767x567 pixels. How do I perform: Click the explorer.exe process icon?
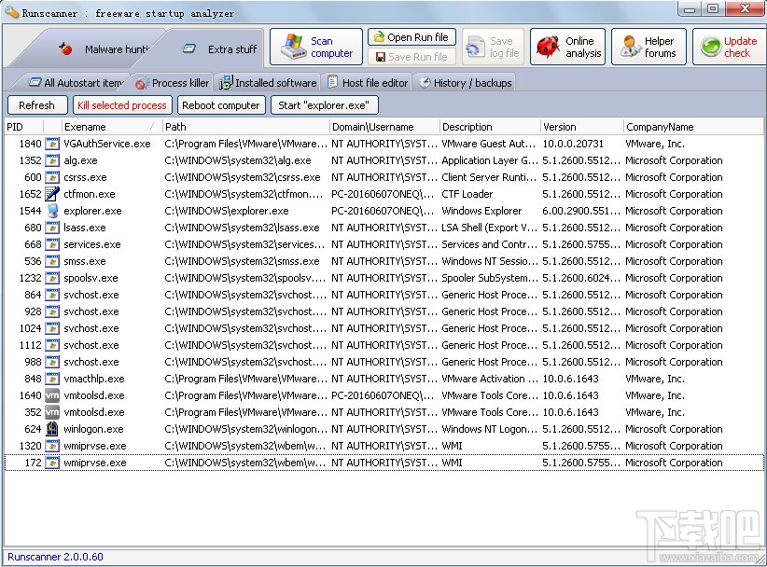coord(52,211)
